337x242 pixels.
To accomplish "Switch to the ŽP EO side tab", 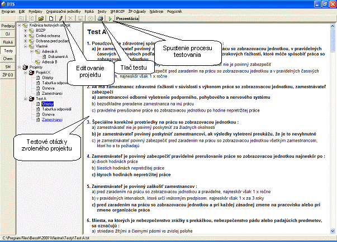I will click(8, 75).
